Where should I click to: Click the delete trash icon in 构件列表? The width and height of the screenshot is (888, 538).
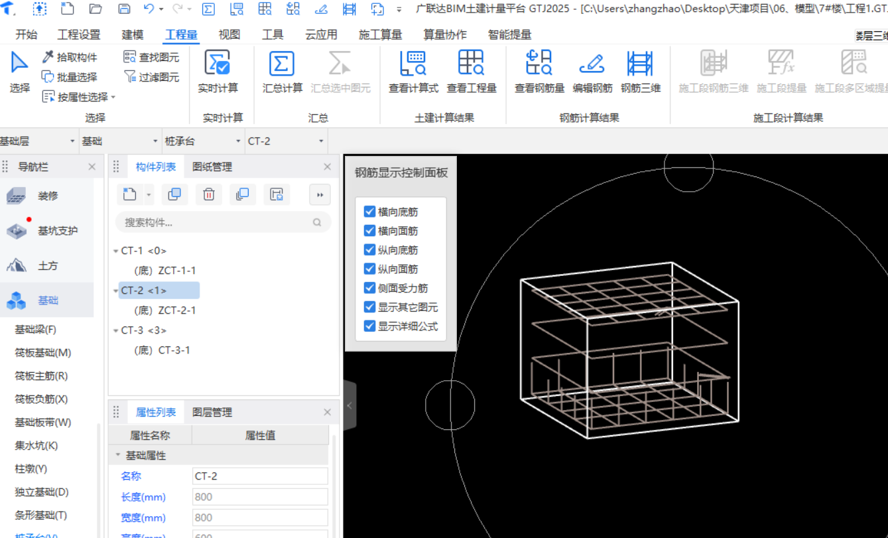(208, 194)
